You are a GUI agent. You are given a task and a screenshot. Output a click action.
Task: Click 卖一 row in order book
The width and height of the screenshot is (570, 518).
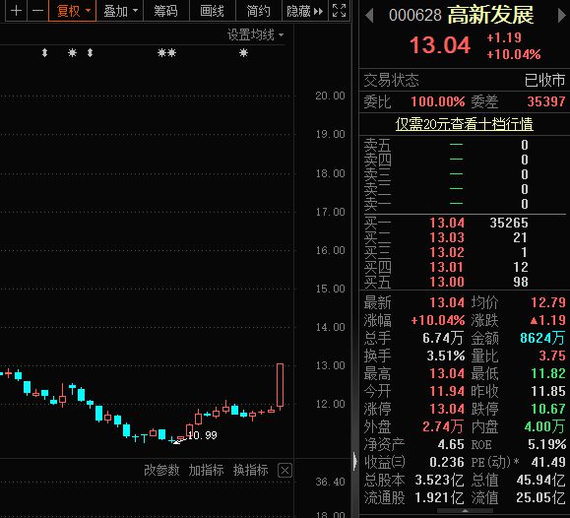(465, 204)
